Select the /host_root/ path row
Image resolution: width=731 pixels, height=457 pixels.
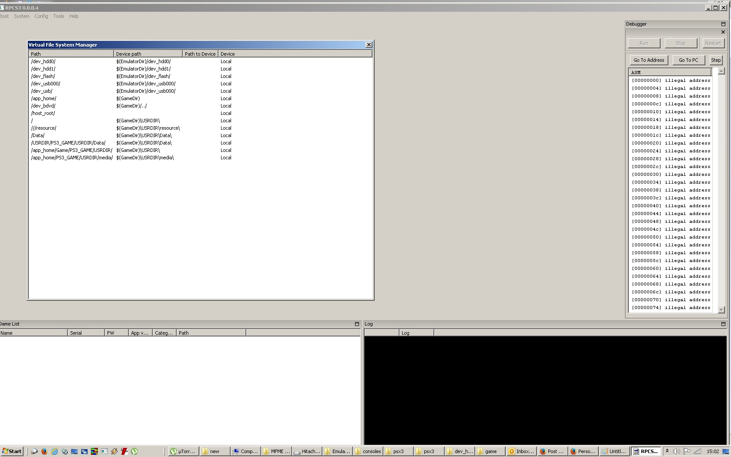[x=200, y=113]
